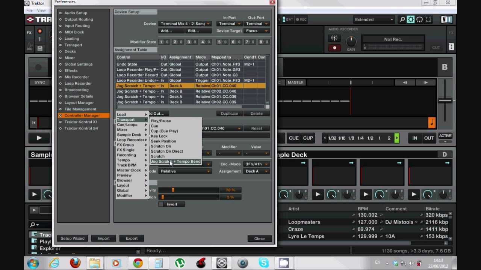Viewport: 481px width, 270px height.
Task: Select Audio Setup preferences page
Action: click(x=76, y=13)
